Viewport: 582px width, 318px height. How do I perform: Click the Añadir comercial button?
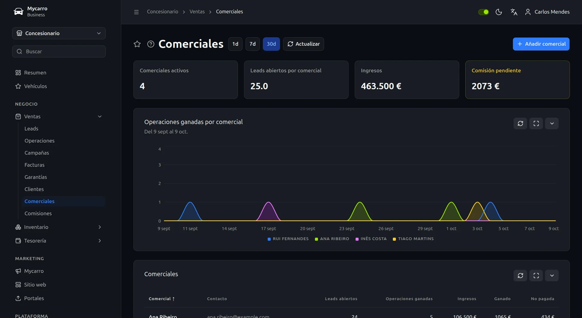tap(541, 44)
